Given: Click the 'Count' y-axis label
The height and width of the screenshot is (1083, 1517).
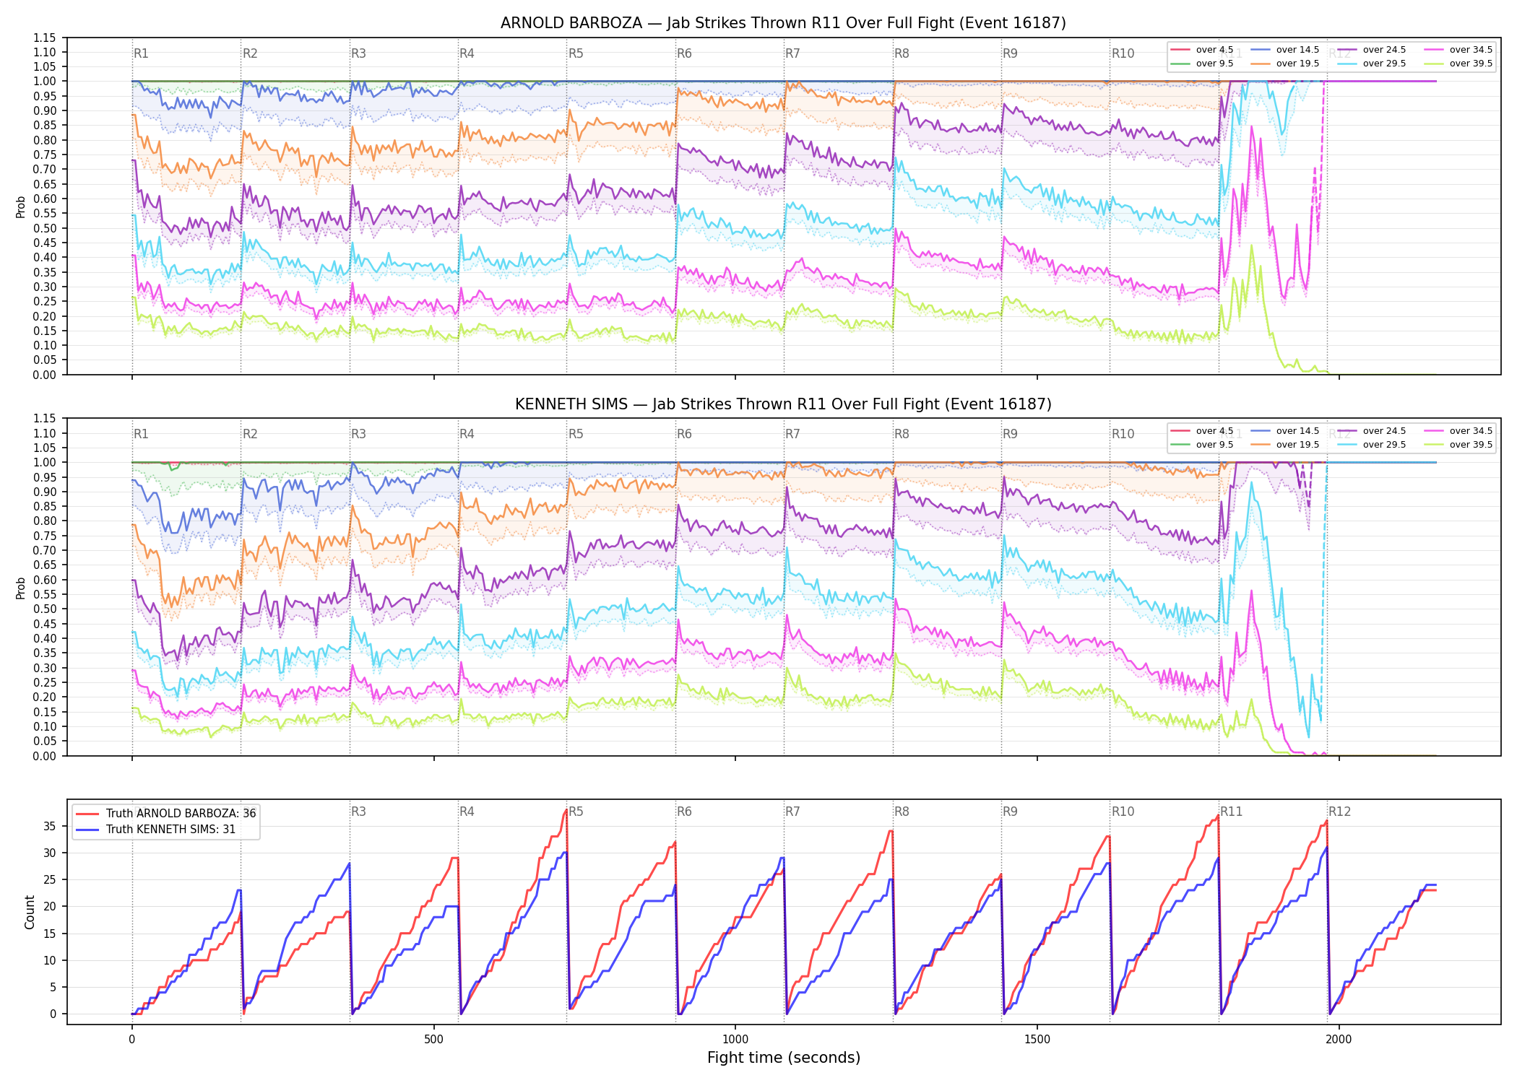Looking at the screenshot, I should pyautogui.click(x=30, y=912).
